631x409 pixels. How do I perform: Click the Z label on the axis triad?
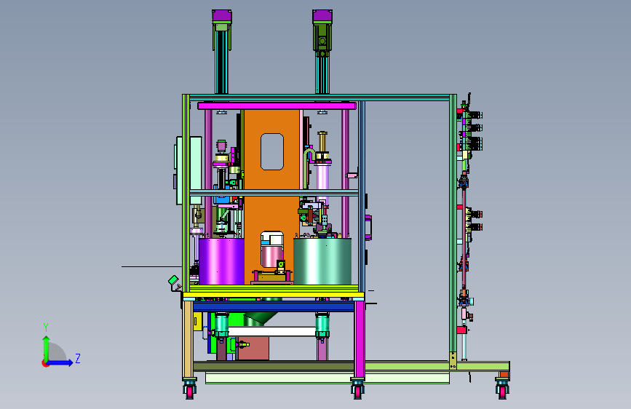pyautogui.click(x=78, y=358)
